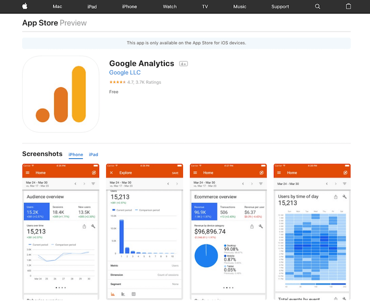
Task: Click hamburger menu in first Home screenshot
Action: [x=28, y=173]
